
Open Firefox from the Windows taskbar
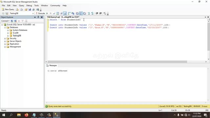26,115
